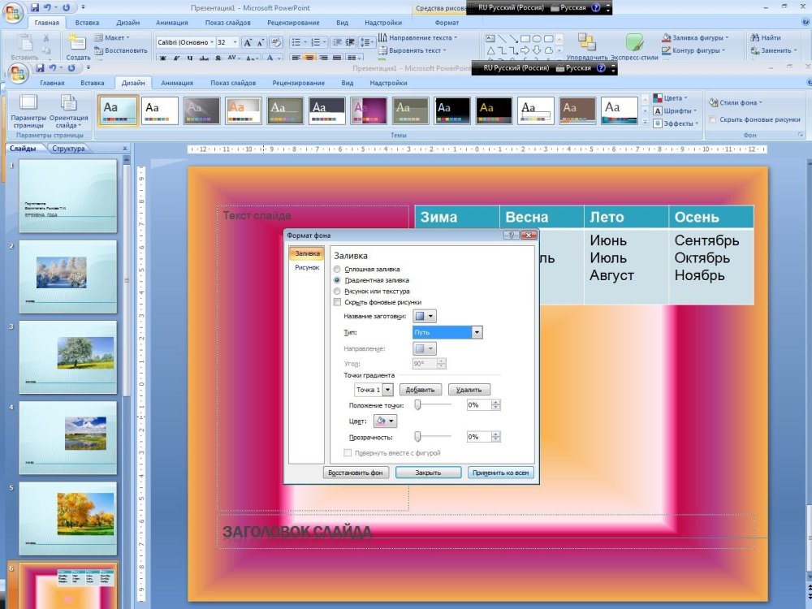Select Сплошная заливка radio button
This screenshot has height=609, width=812.
coord(338,269)
